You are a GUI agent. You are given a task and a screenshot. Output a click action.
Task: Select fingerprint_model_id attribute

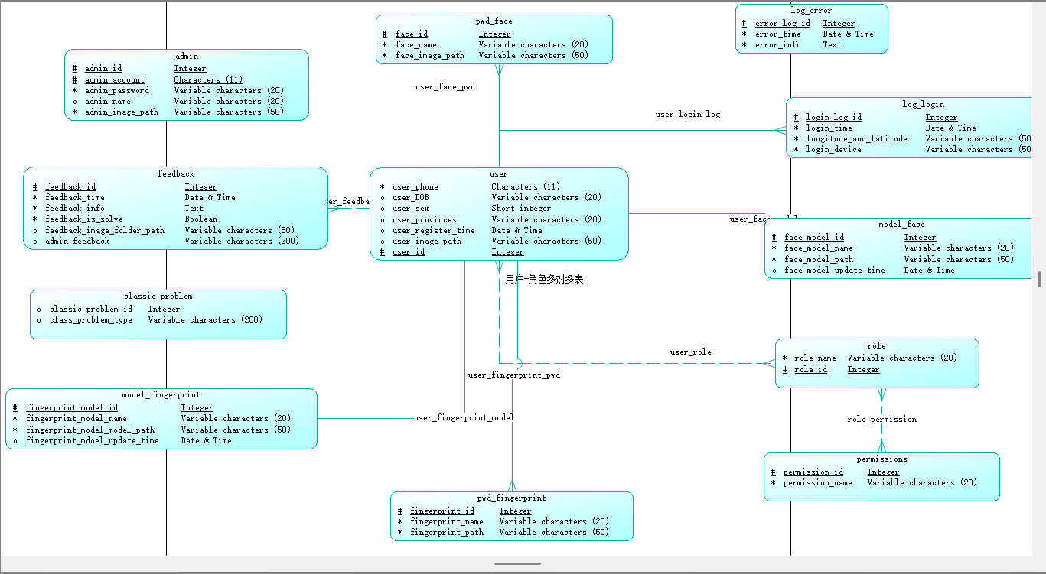point(72,407)
